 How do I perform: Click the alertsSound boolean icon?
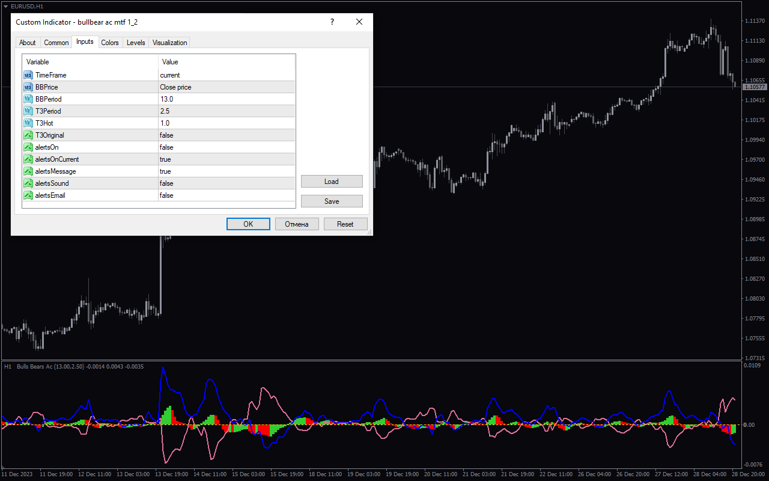(x=28, y=183)
